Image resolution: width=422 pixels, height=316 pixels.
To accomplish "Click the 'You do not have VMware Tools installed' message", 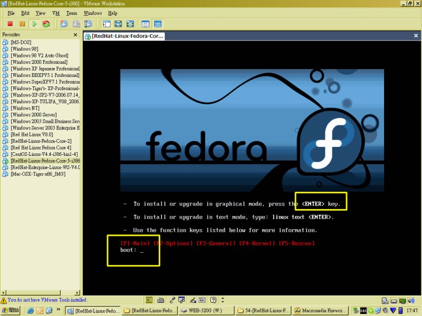I will pos(47,300).
